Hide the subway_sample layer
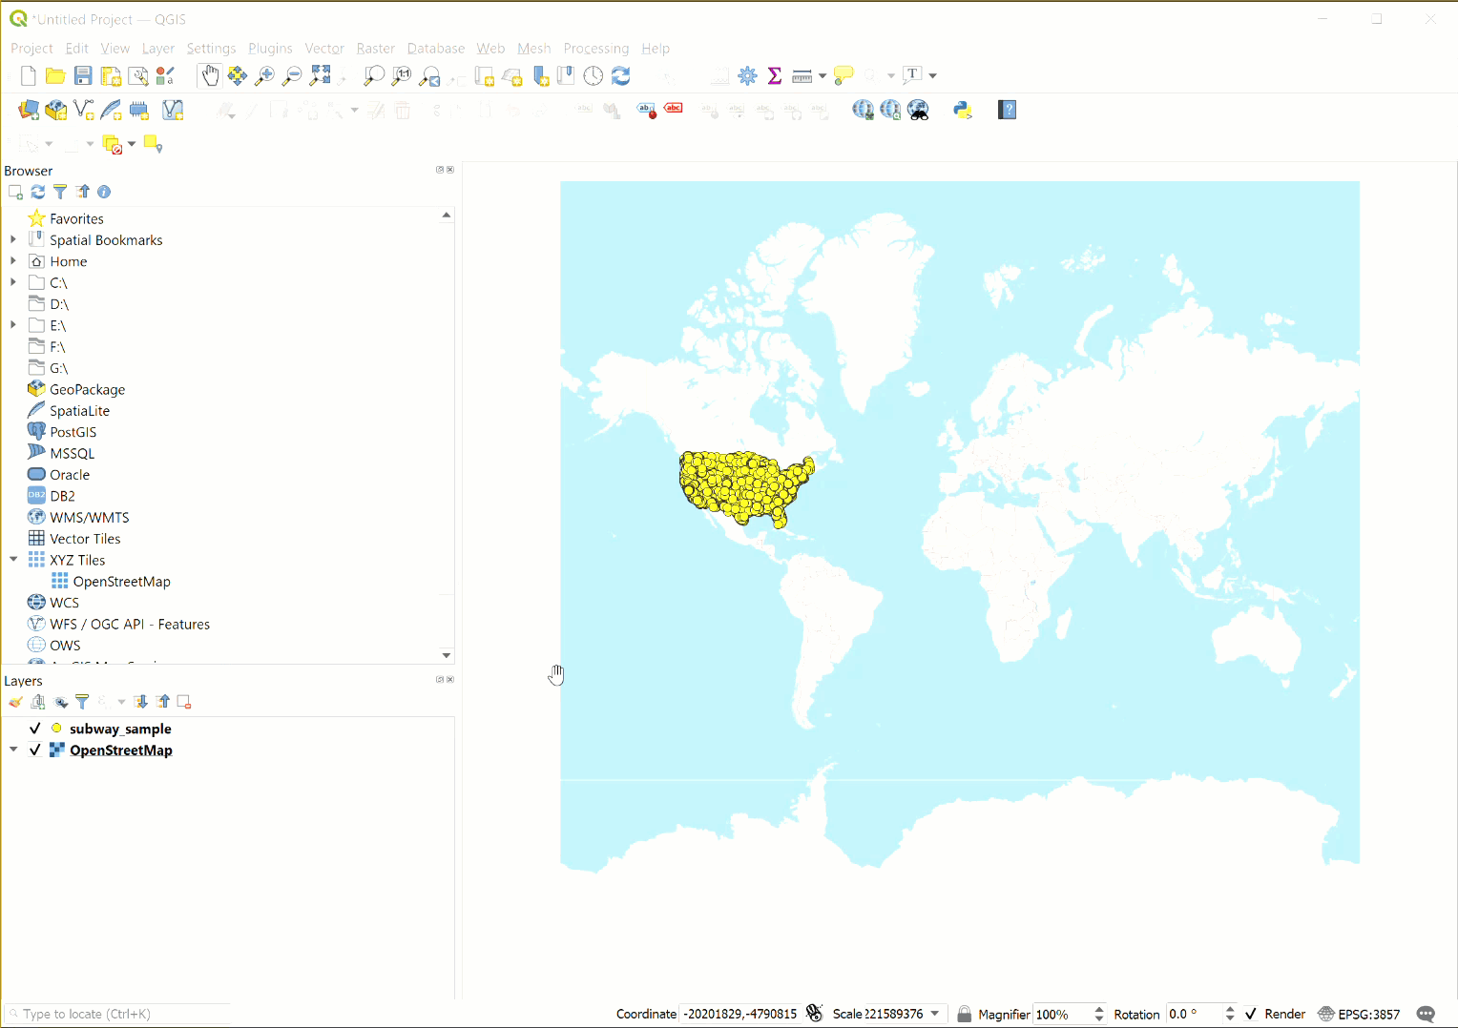 35,728
